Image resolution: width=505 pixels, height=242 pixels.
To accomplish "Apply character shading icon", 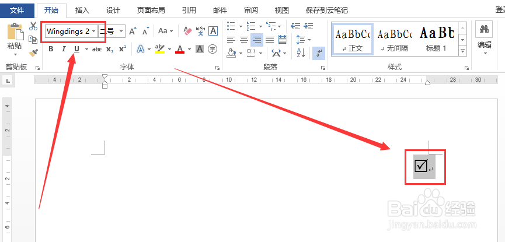I will coord(200,49).
